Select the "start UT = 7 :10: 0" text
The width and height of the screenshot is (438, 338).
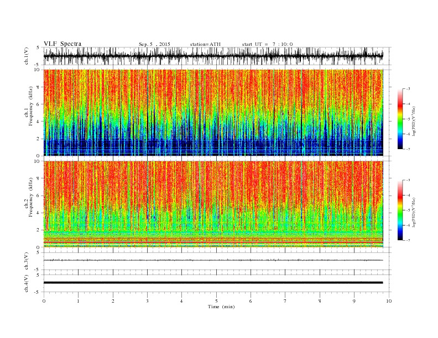coord(267,44)
